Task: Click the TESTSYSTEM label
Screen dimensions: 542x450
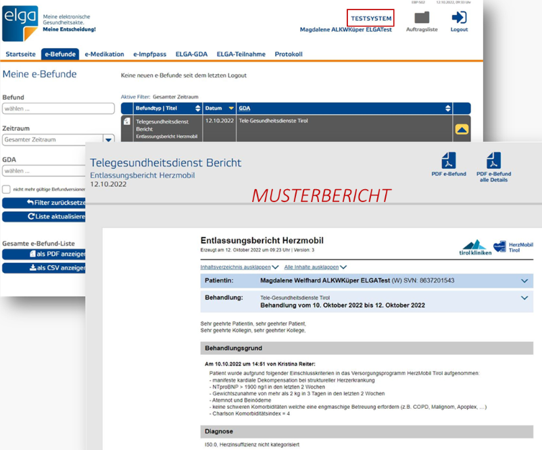Action: tap(370, 18)
